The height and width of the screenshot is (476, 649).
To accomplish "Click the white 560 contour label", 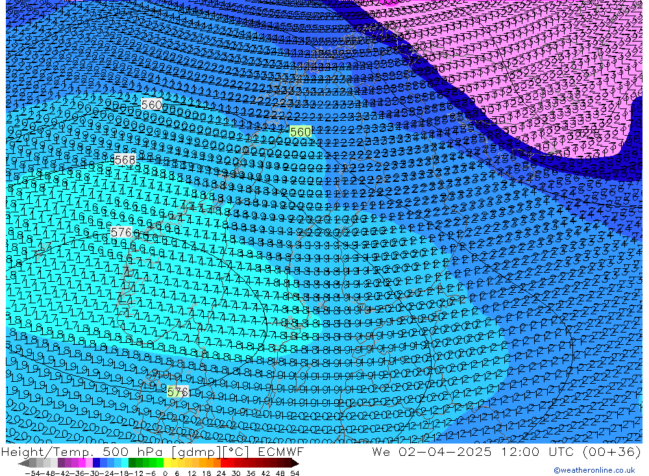I will (x=151, y=105).
